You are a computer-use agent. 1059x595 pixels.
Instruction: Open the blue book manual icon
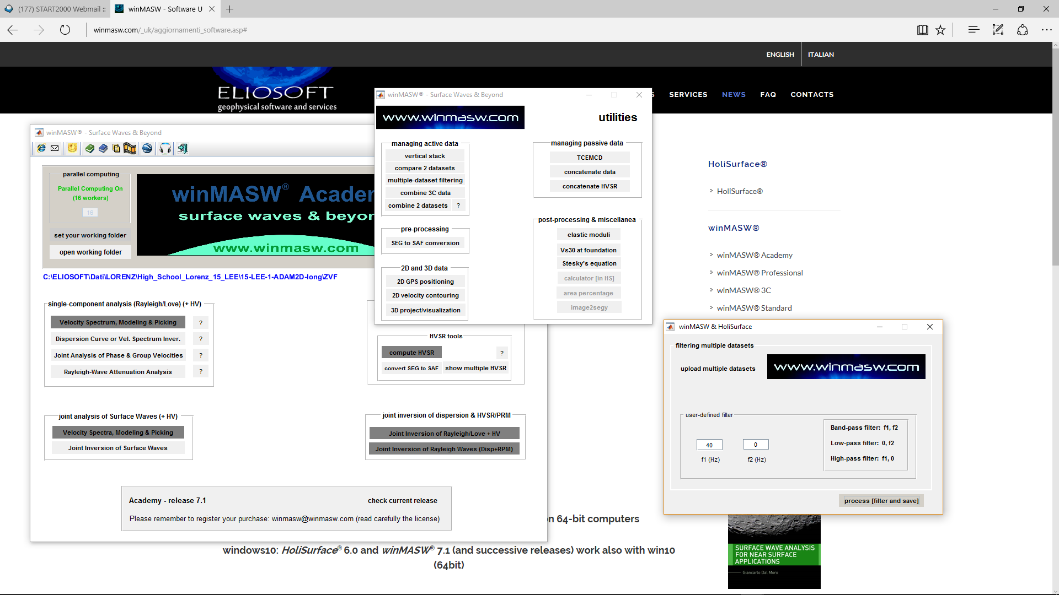[103, 148]
